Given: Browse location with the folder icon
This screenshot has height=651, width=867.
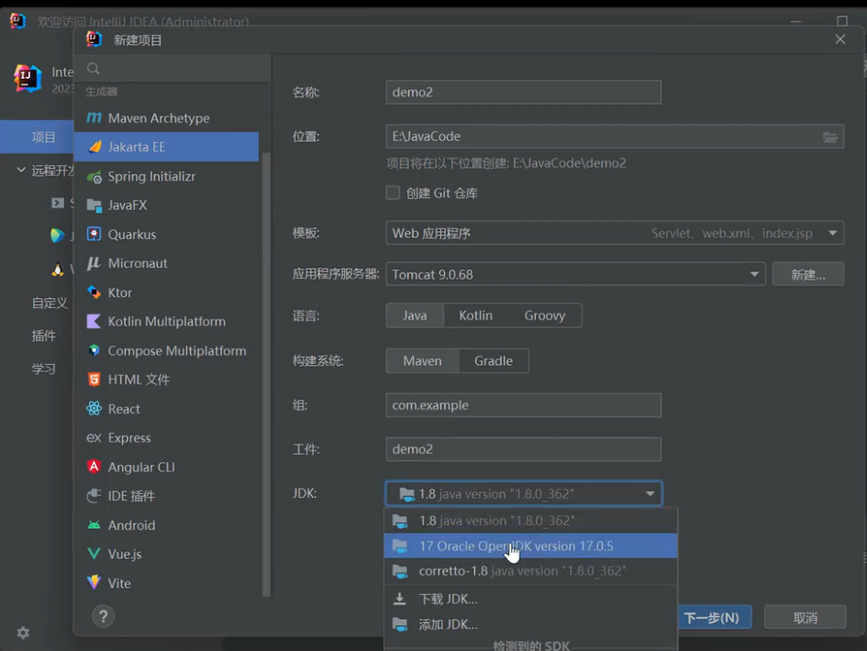Looking at the screenshot, I should 830,137.
